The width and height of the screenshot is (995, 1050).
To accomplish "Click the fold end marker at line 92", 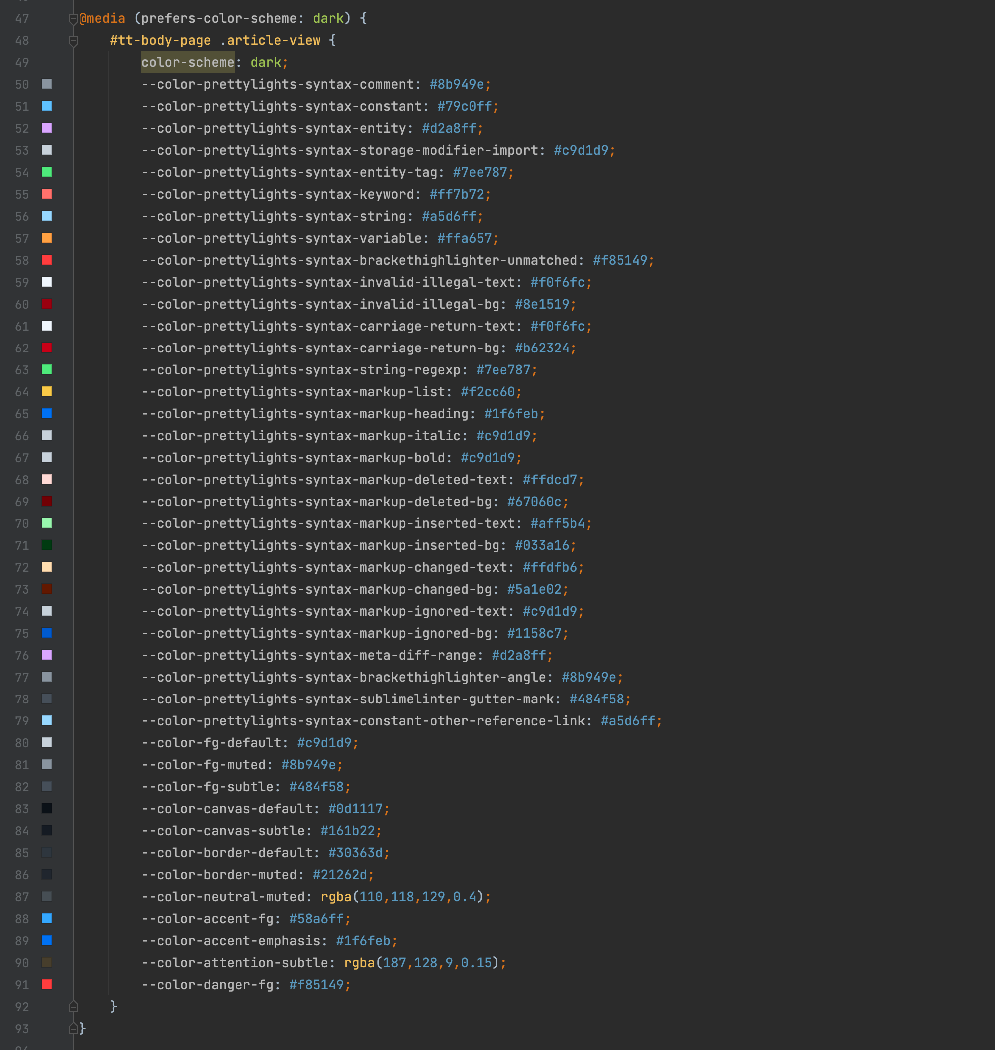I will pos(74,1006).
